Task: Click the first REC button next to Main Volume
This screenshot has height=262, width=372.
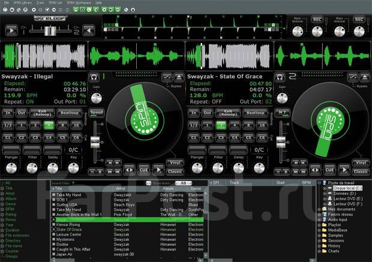Action: (317, 19)
